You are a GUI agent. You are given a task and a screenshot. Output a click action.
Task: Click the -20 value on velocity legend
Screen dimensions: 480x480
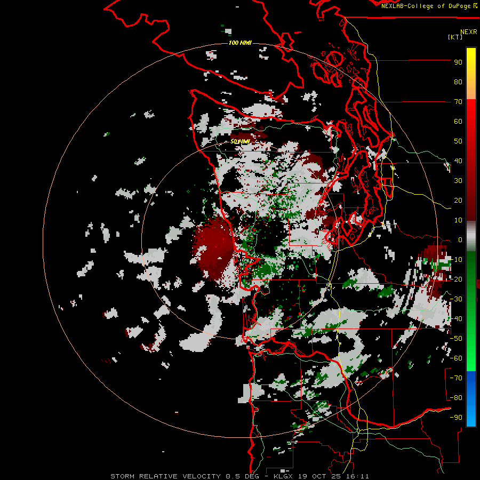456,279
